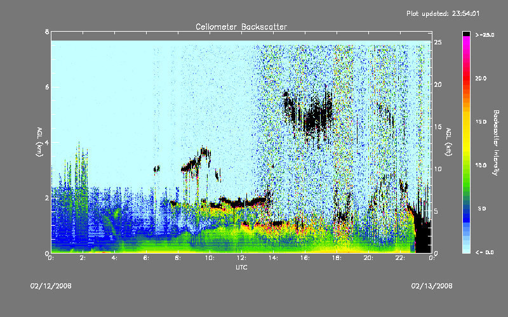Screen dimensions: 508x317
Task: Click the "Backscatter Intensity" colorbar label
Action: point(496,142)
